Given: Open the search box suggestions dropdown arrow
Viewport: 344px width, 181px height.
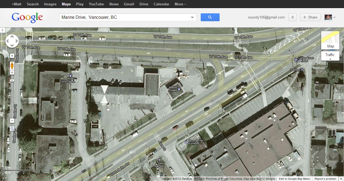Looking at the screenshot, I should (192, 17).
